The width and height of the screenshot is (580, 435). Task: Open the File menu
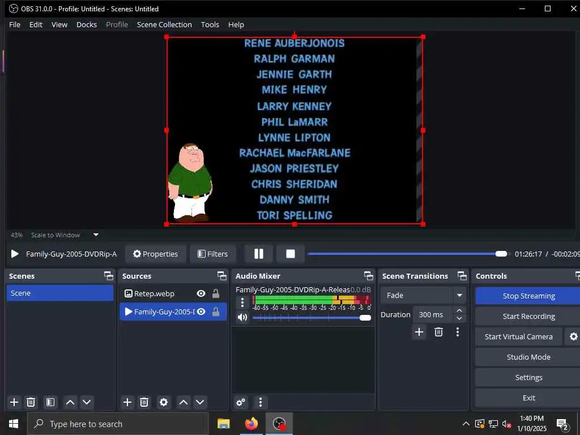tap(15, 24)
